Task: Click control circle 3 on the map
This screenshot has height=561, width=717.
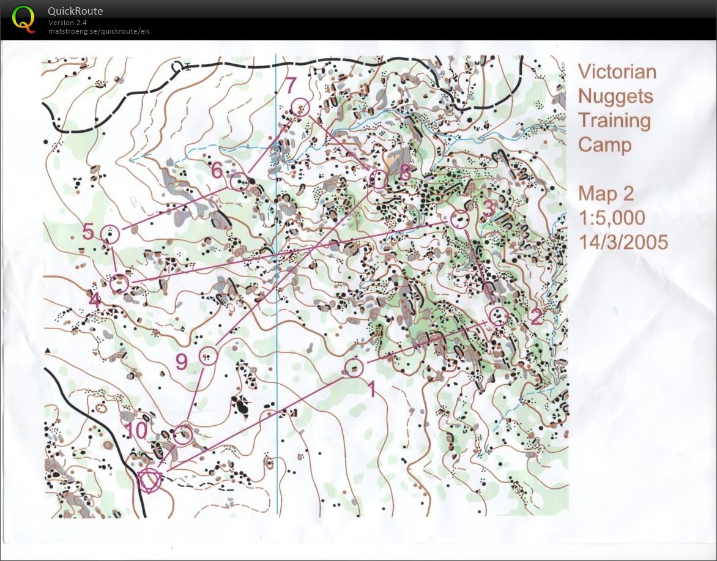Action: (x=459, y=218)
